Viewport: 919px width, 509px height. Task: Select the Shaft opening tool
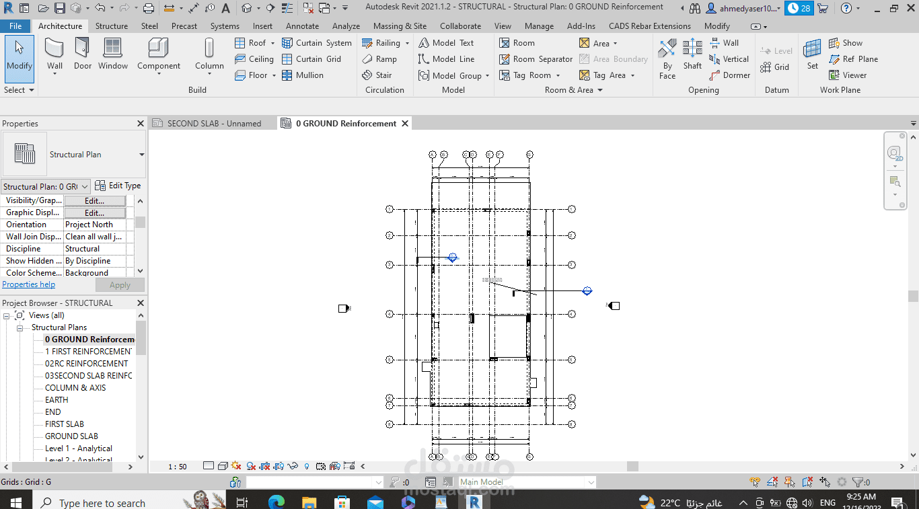692,54
